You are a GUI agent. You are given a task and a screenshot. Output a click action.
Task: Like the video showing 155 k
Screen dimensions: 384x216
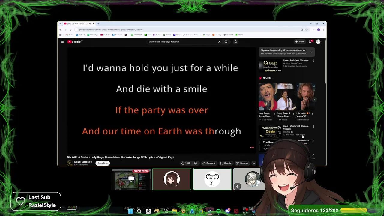tap(186, 163)
